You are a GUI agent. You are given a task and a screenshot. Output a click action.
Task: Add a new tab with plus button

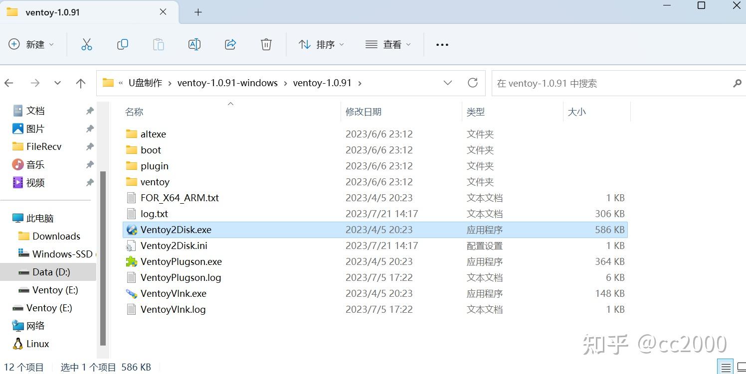tap(198, 12)
